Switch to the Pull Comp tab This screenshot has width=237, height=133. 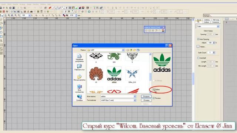216,20
